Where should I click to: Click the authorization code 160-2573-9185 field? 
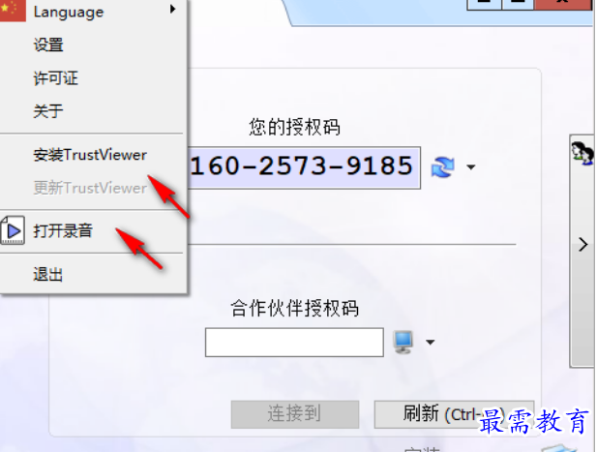point(304,167)
